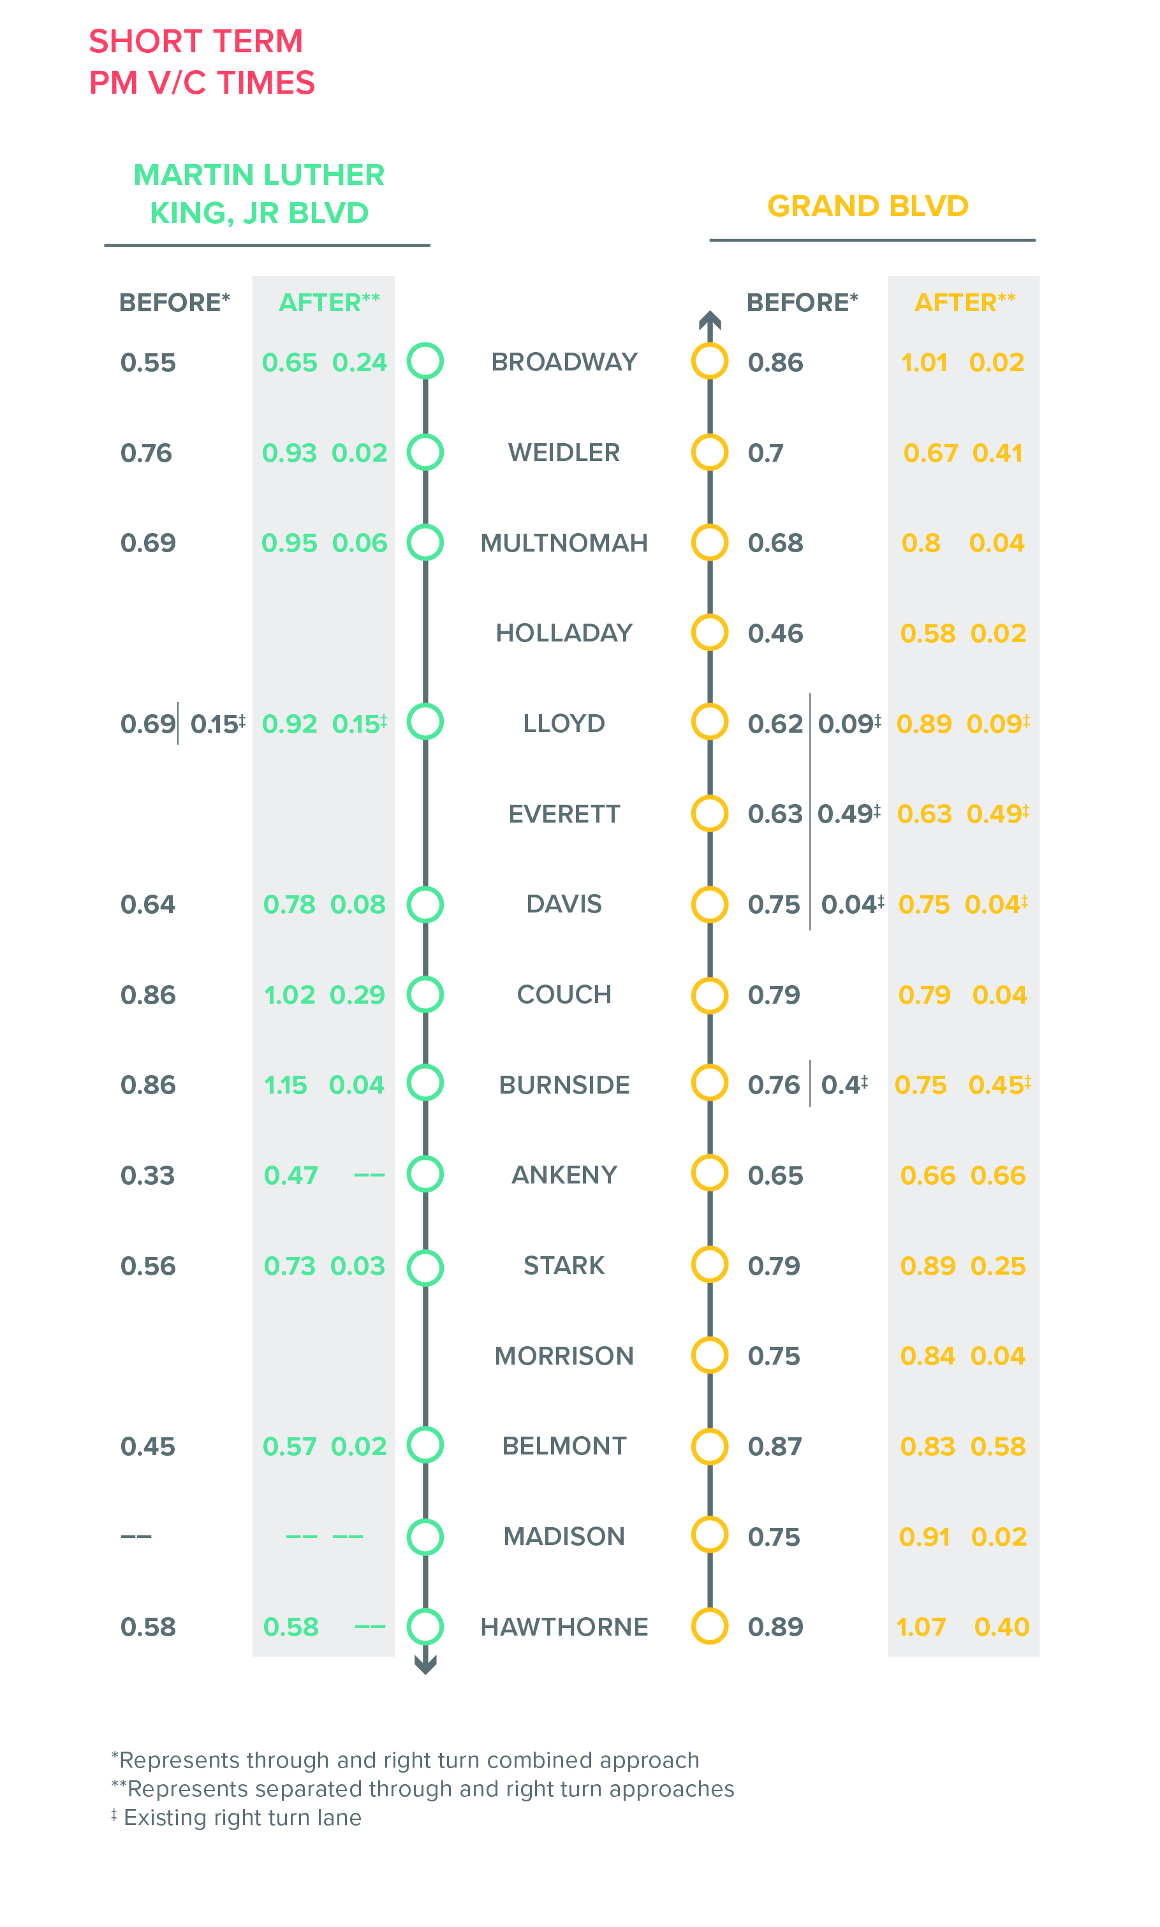Click the green AFTER** column header
This screenshot has height=1927, width=1160.
click(329, 302)
